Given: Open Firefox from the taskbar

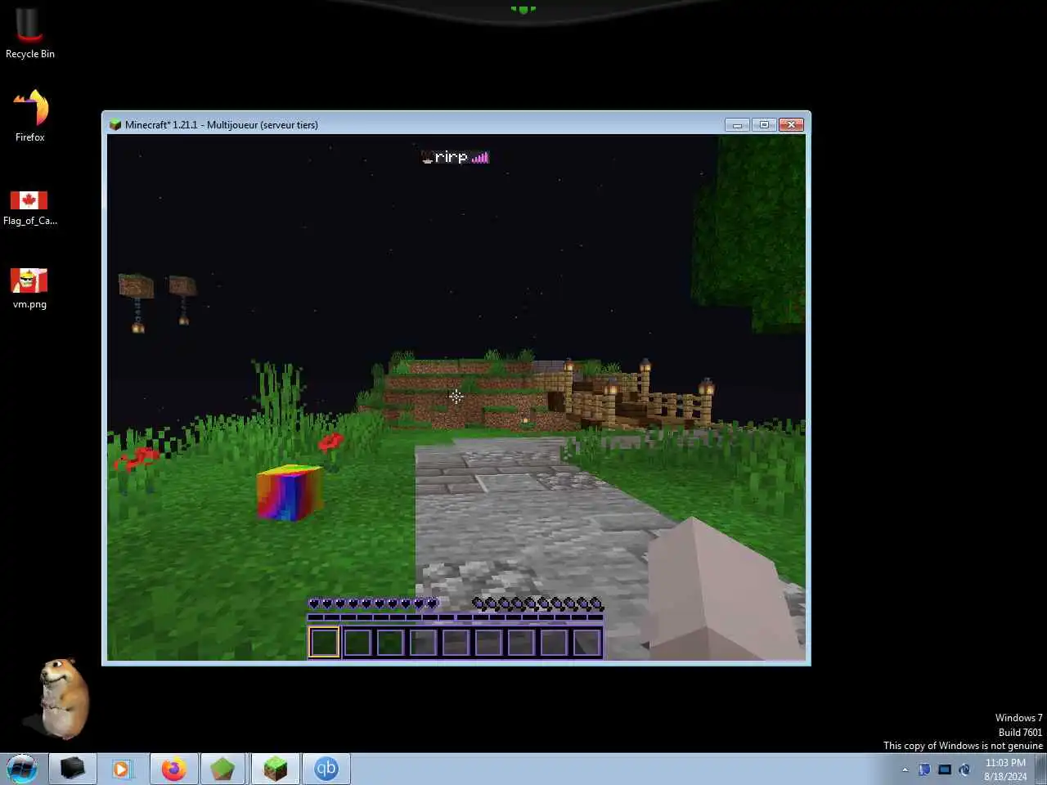Looking at the screenshot, I should [x=173, y=769].
